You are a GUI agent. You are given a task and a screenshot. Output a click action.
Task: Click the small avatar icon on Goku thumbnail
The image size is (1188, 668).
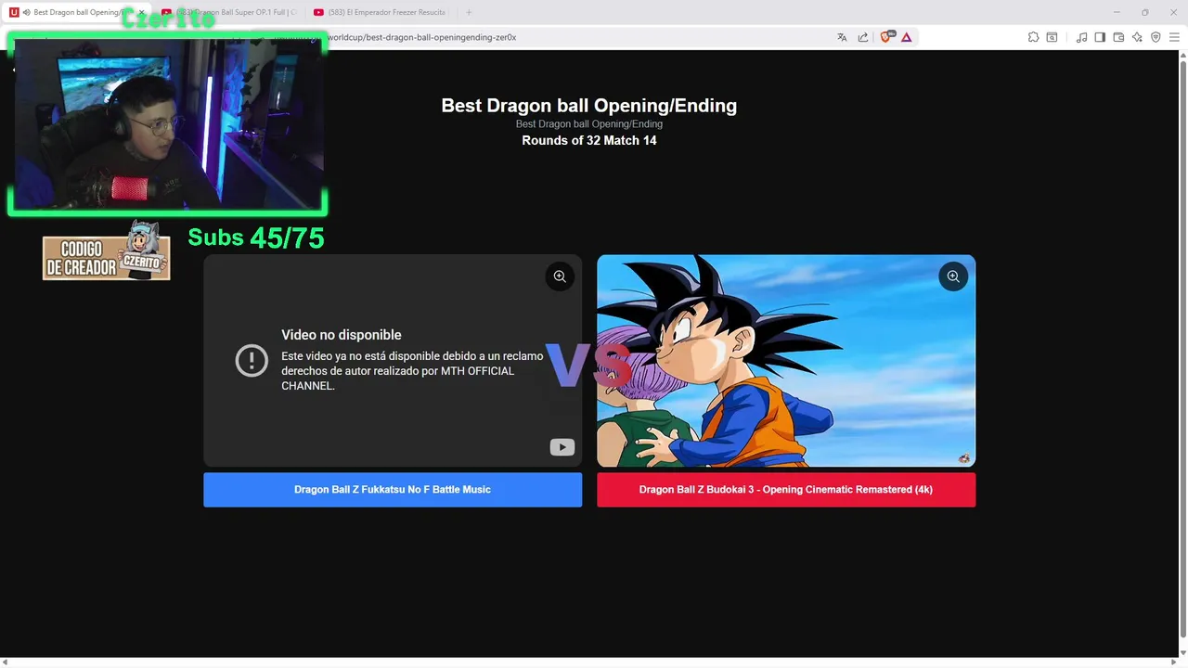tap(964, 458)
